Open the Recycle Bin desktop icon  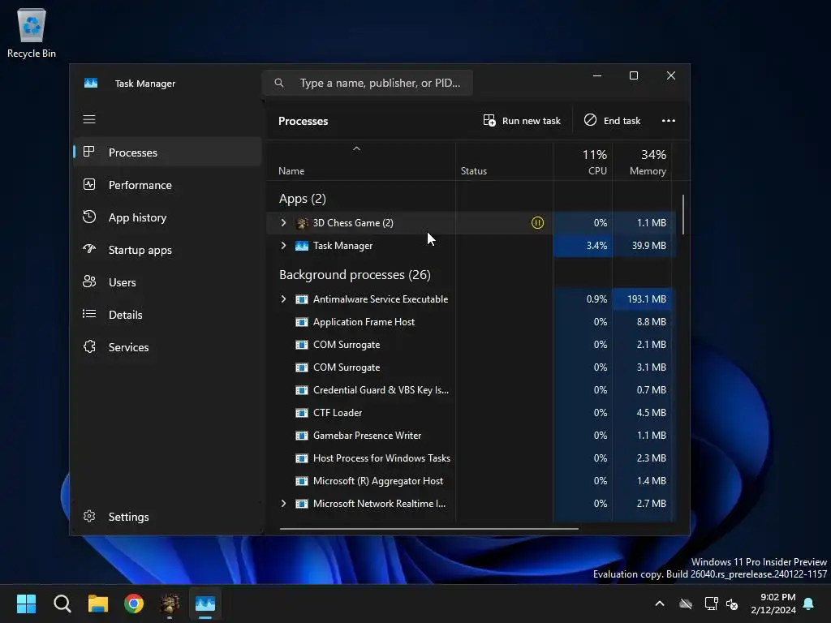pyautogui.click(x=32, y=32)
